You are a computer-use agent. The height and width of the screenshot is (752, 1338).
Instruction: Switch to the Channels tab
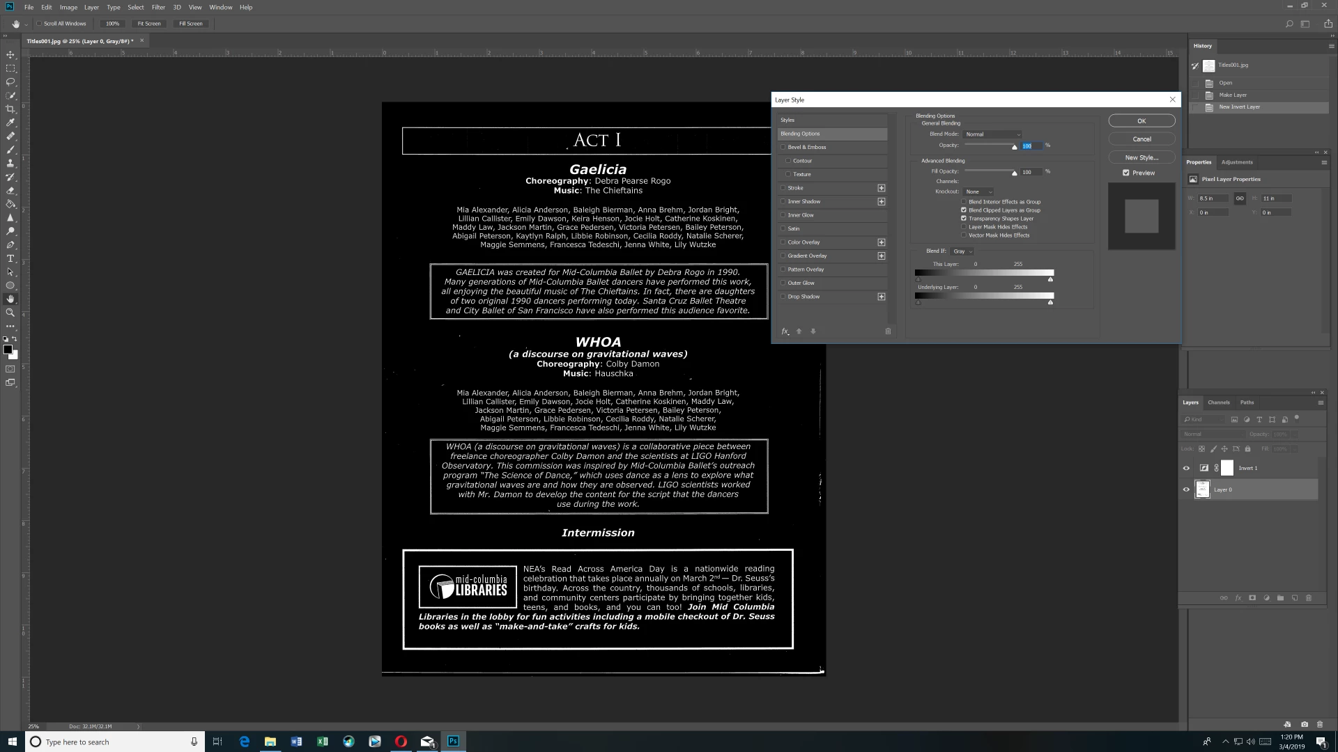tap(1218, 402)
